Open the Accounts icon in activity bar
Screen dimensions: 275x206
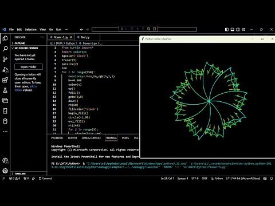pyautogui.click(x=5, y=161)
